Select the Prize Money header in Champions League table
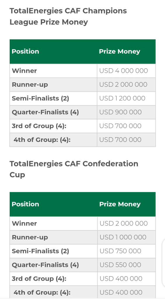 (120, 51)
